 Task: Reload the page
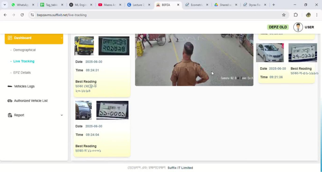coord(22,15)
